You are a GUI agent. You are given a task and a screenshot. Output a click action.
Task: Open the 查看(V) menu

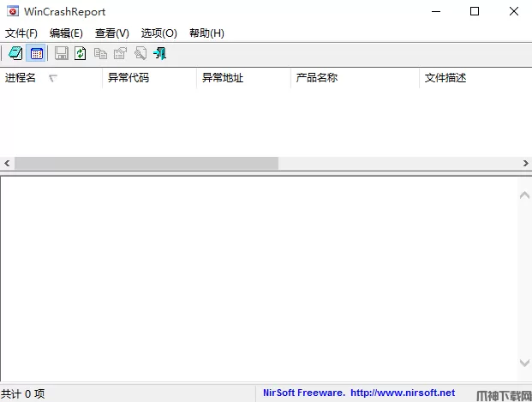tap(112, 33)
